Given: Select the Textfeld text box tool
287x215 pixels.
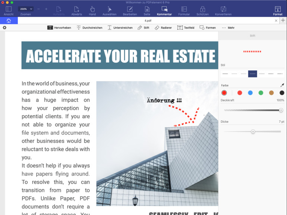Looking at the screenshot, I should tap(186, 28).
